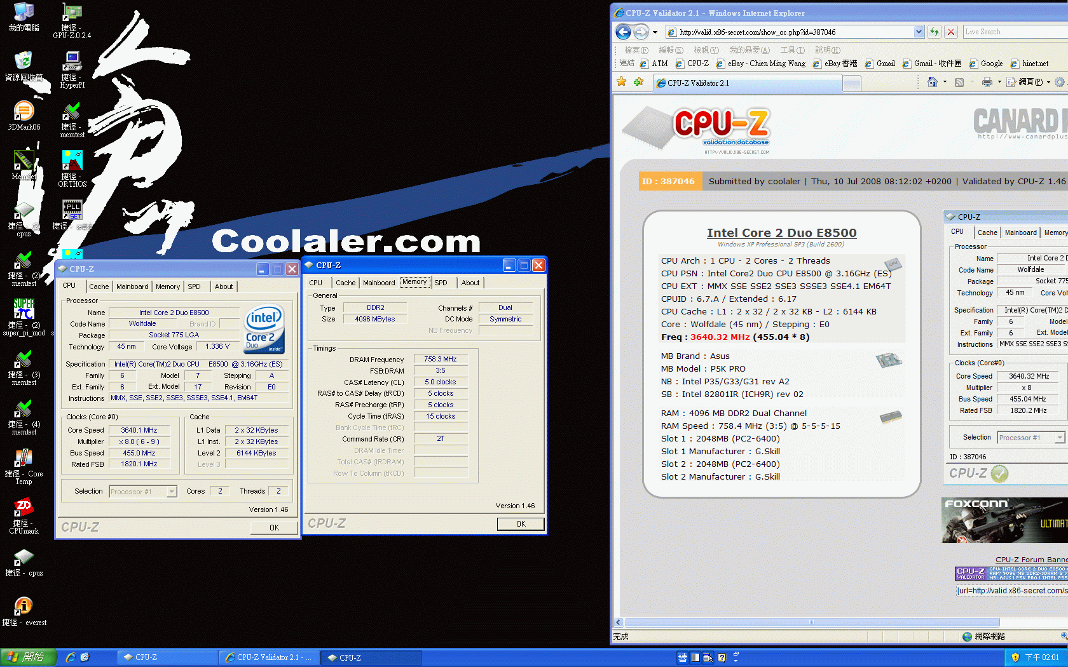Click the 下午 02:01 taskbar clock

pos(1043,657)
